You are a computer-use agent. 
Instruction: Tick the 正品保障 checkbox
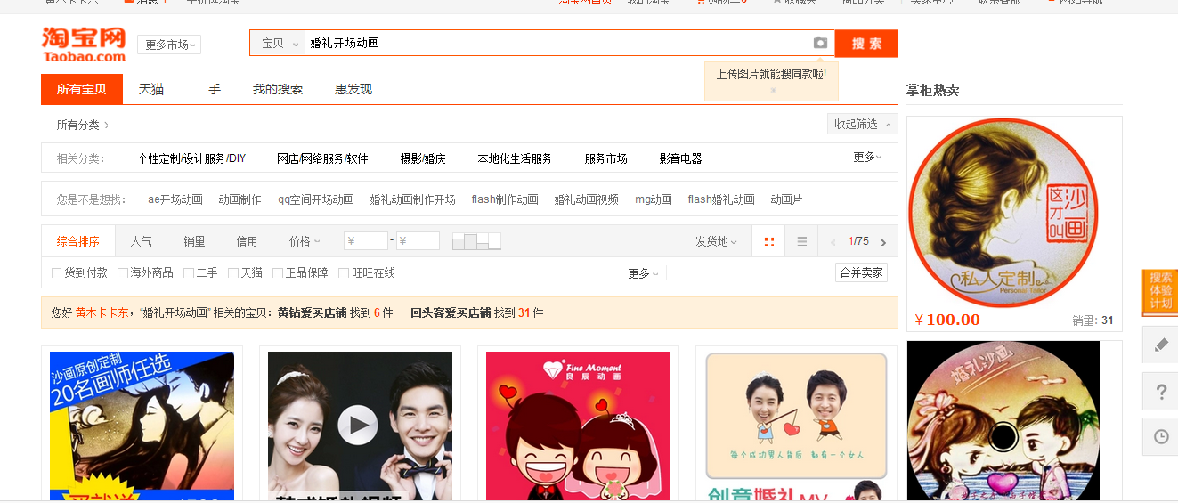click(278, 273)
